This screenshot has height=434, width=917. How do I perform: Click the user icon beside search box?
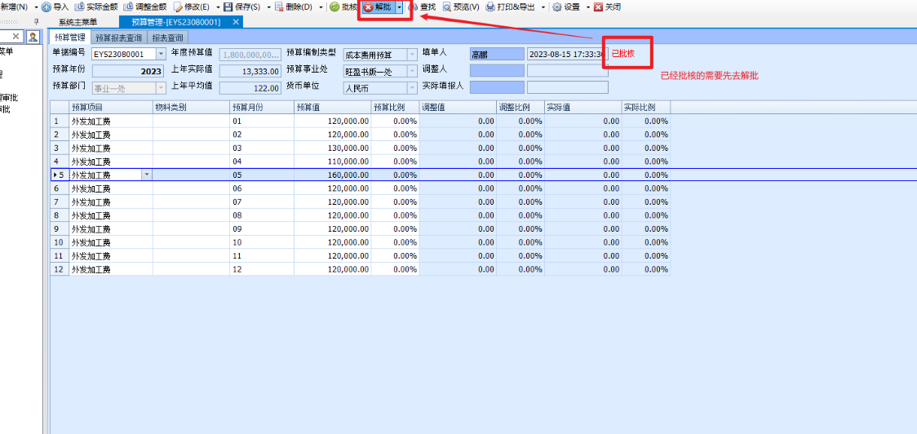[33, 37]
